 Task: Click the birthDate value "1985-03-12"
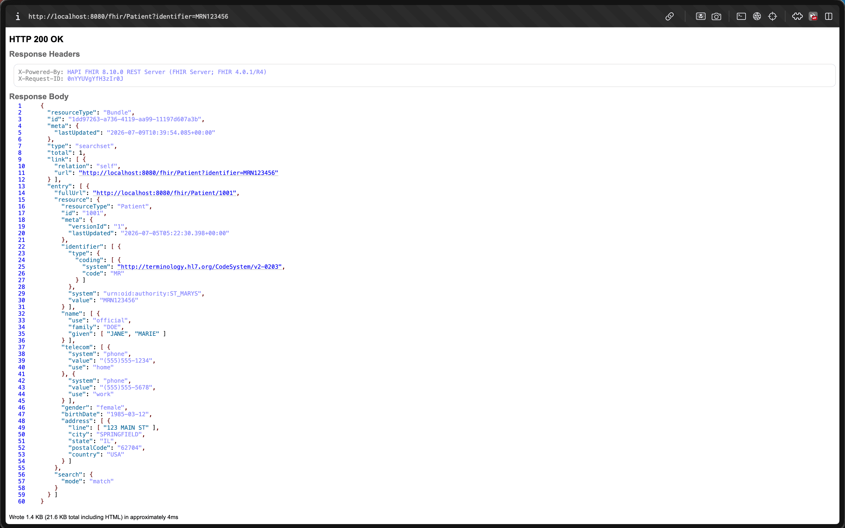pyautogui.click(x=128, y=415)
